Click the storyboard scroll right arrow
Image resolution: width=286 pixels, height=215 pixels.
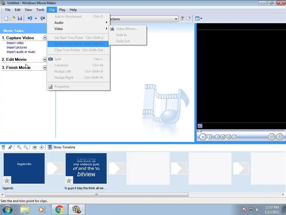[x=283, y=195]
